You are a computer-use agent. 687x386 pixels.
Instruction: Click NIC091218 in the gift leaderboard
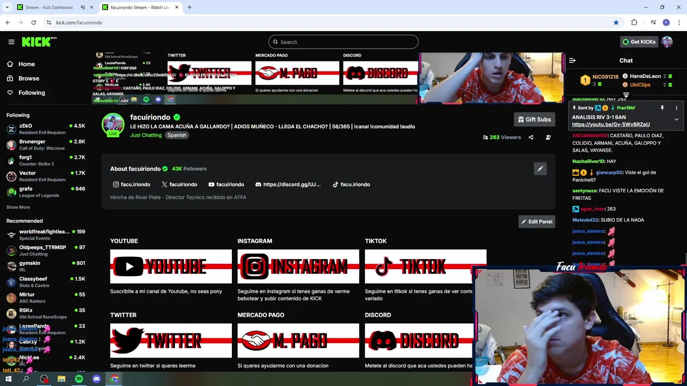[605, 77]
